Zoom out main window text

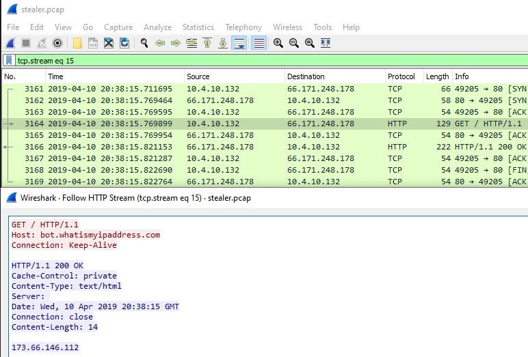294,43
